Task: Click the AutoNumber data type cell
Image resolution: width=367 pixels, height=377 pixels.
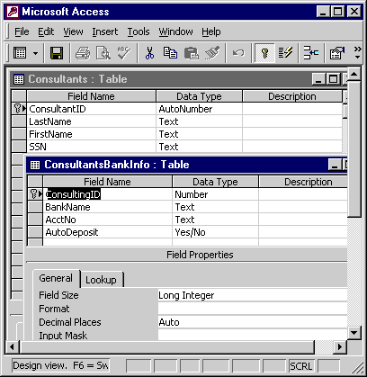Action: click(x=199, y=109)
